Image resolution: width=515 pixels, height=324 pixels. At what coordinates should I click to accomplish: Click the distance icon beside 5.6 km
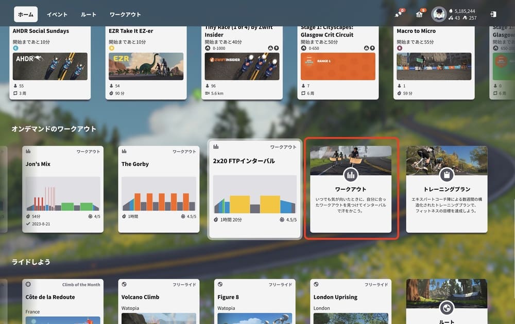[207, 94]
